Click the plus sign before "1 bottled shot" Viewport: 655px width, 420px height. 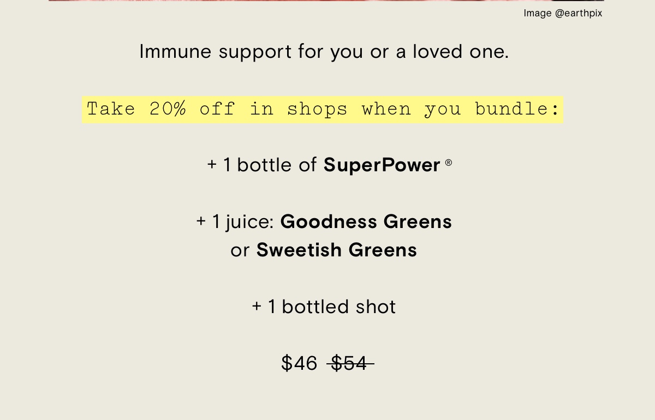coord(257,306)
